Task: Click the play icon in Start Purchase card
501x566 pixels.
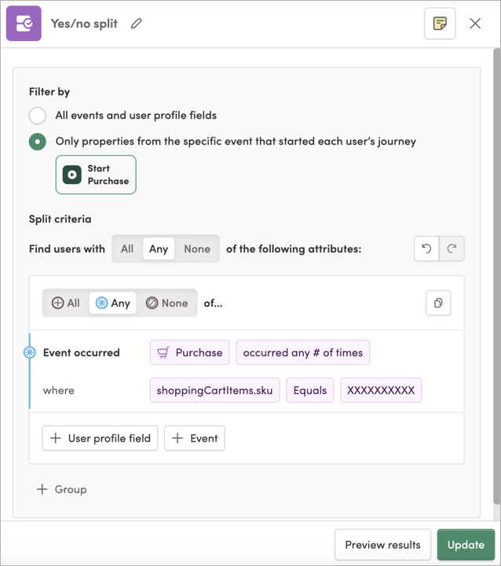Action: coord(72,175)
